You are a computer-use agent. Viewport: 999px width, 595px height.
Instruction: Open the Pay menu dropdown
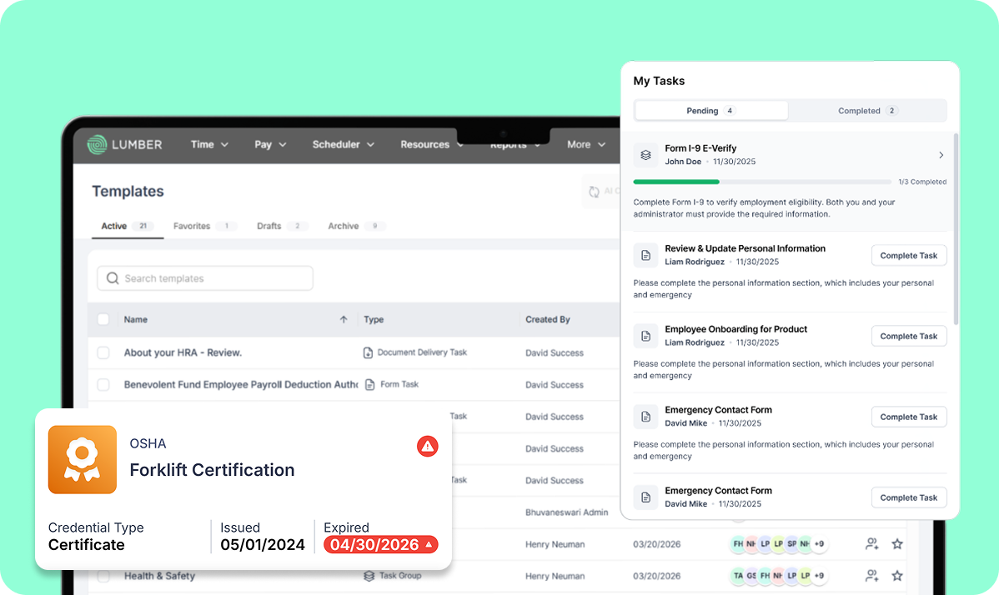(x=270, y=144)
